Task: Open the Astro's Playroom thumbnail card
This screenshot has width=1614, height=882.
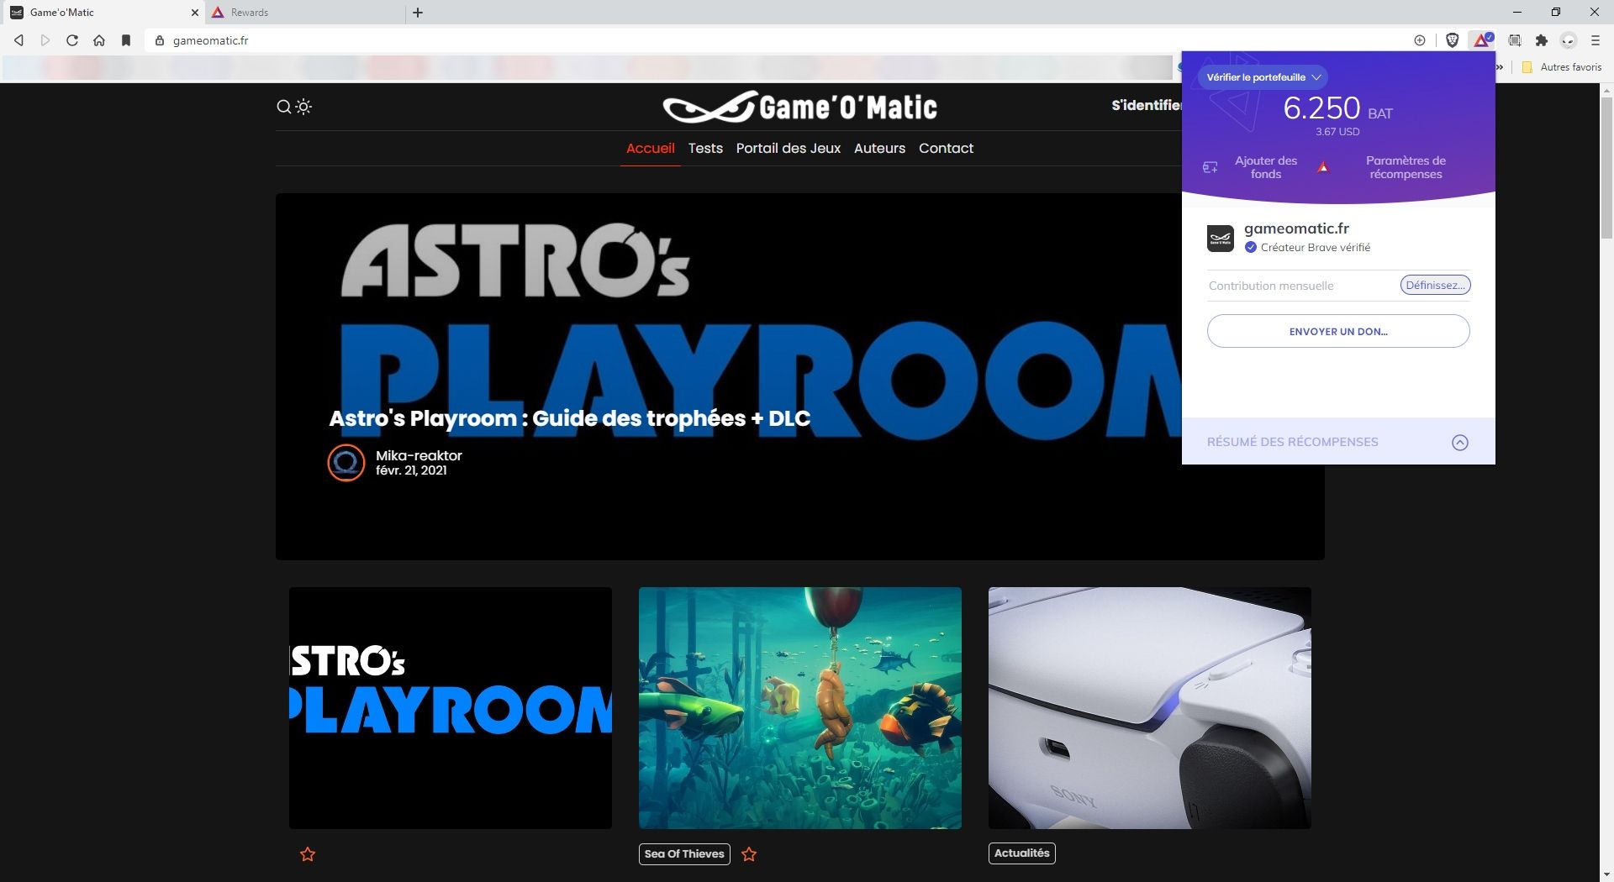Action: (451, 708)
